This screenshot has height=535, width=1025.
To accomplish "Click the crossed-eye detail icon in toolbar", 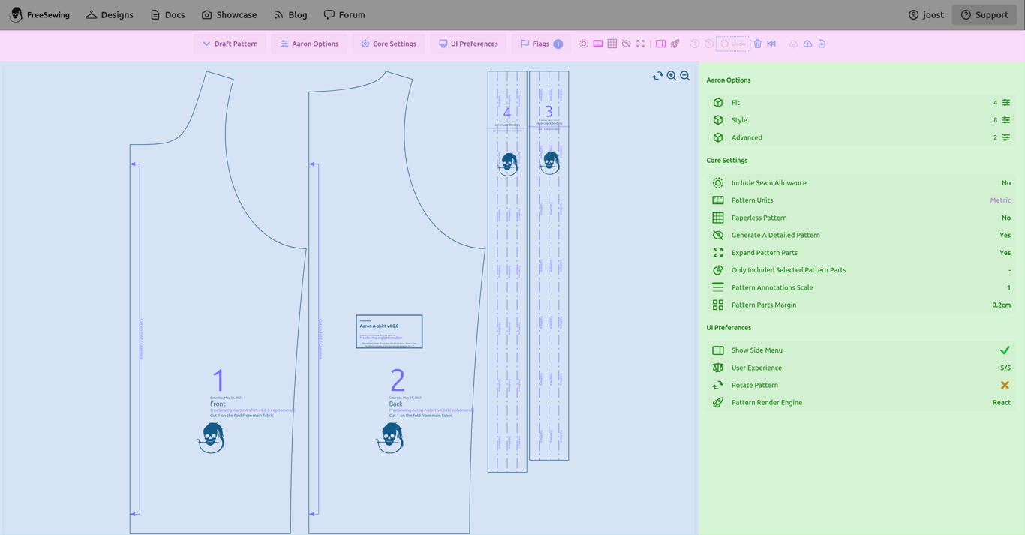I will (x=627, y=44).
